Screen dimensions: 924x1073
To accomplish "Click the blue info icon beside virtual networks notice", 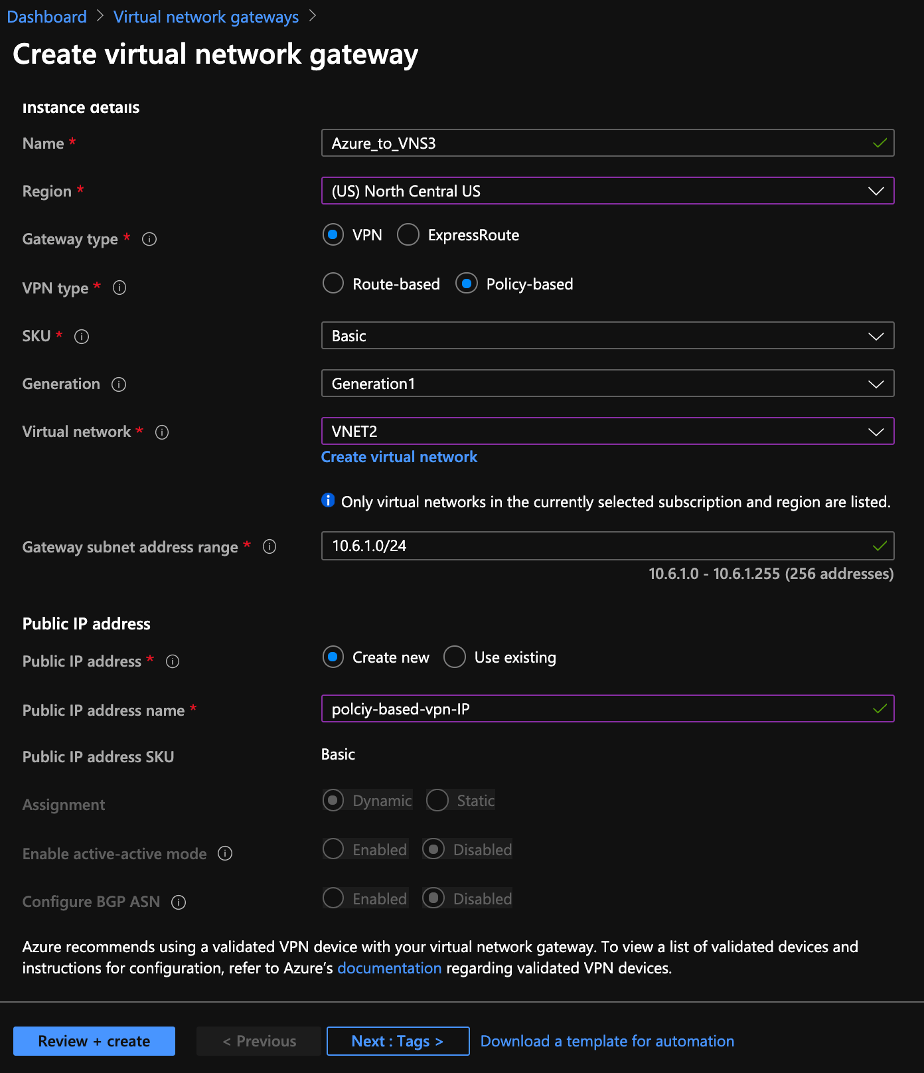I will coord(328,500).
